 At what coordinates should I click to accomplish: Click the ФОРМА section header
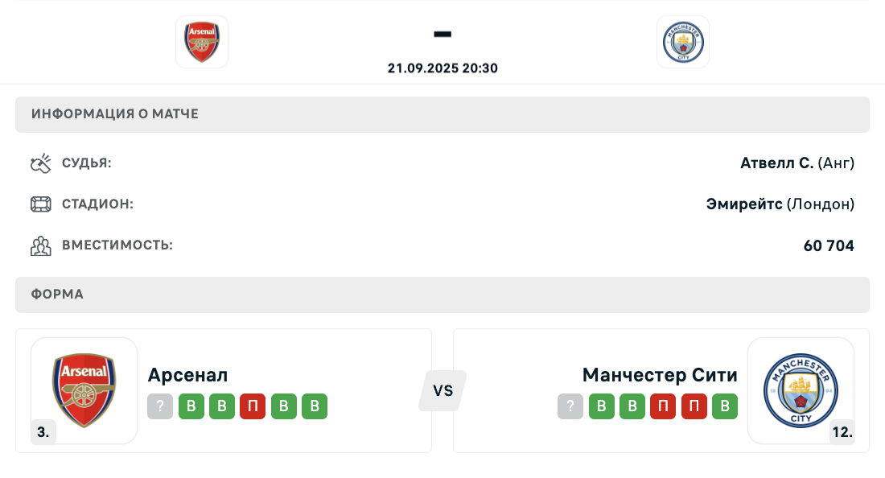point(442,295)
